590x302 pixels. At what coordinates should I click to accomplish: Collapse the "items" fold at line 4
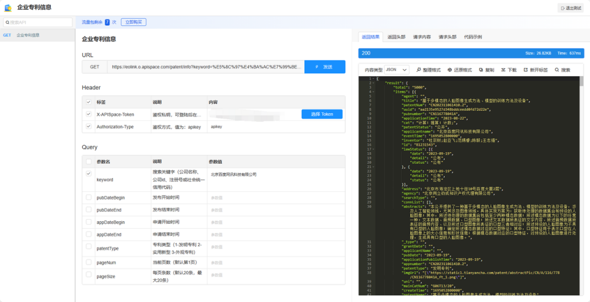[x=373, y=92]
